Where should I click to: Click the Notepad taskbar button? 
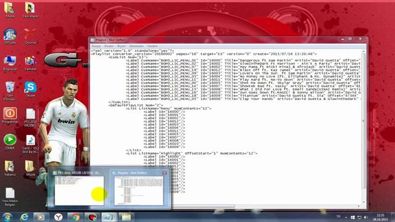point(109,217)
